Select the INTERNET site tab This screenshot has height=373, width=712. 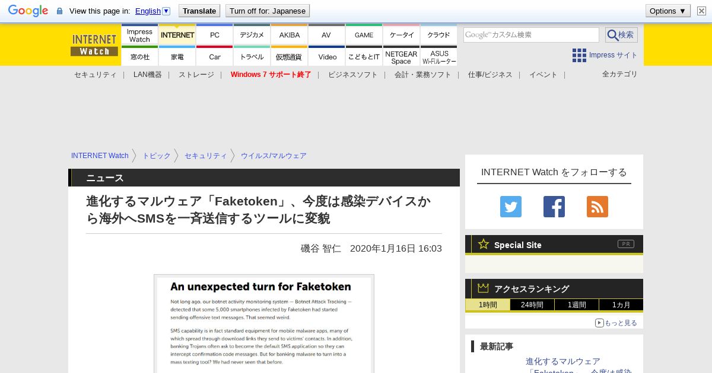coord(177,35)
